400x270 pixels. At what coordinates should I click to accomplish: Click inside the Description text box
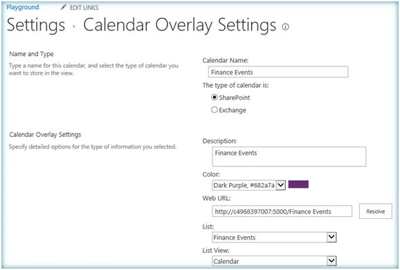click(289, 157)
